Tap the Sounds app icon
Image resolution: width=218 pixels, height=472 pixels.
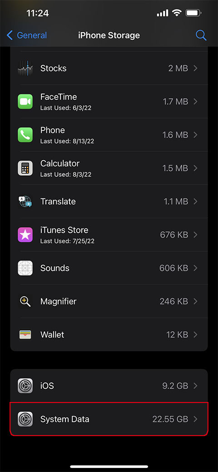pos(25,268)
